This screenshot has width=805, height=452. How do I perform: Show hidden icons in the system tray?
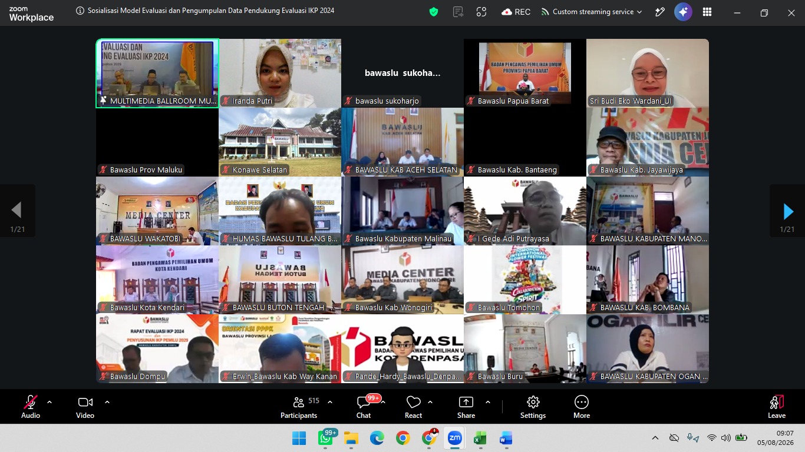655,438
